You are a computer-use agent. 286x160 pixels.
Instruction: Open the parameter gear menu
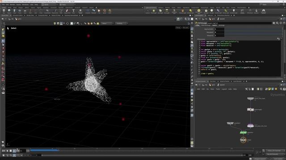tap(274, 23)
